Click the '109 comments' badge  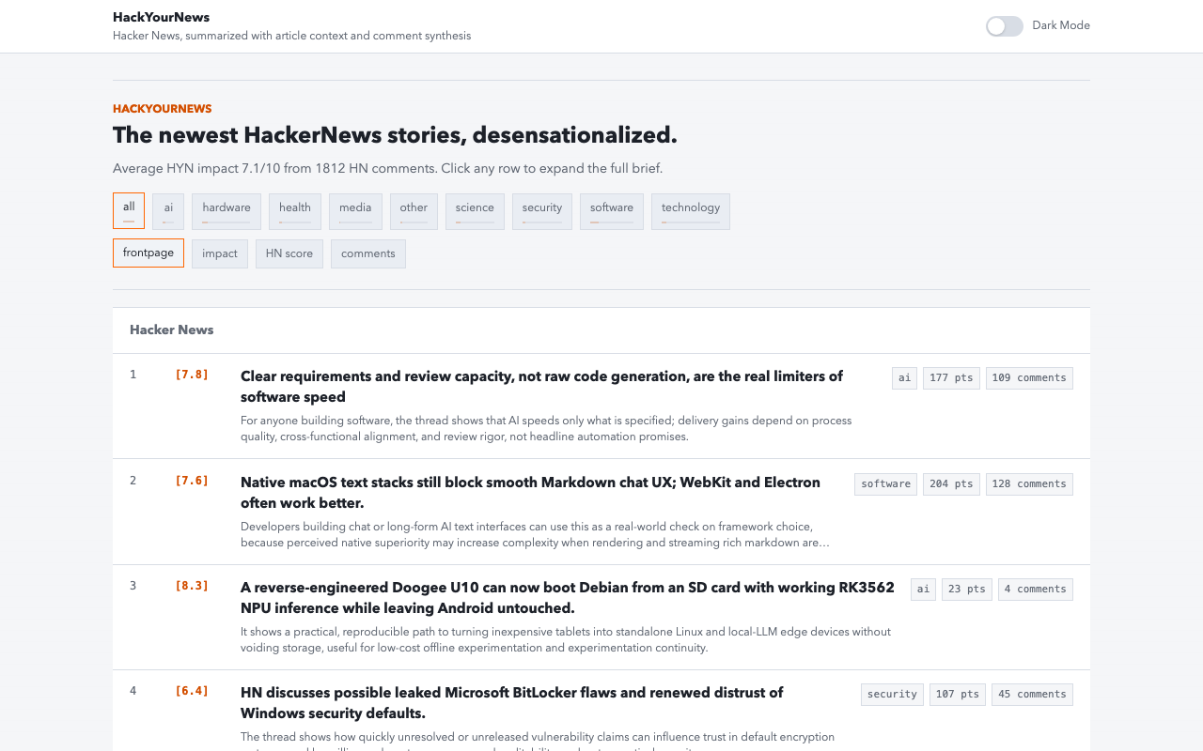[1029, 378]
